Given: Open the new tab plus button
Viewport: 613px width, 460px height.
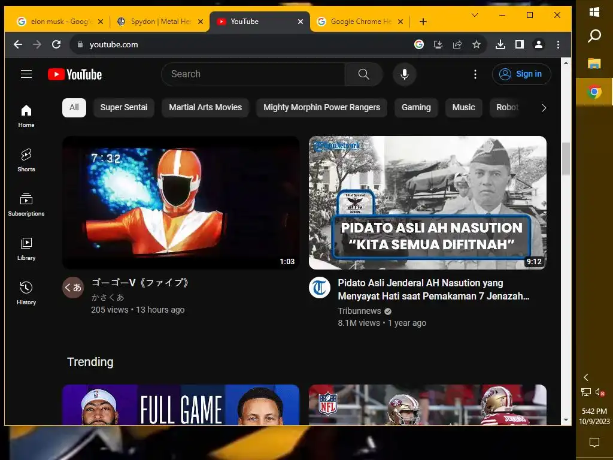Looking at the screenshot, I should 423,22.
